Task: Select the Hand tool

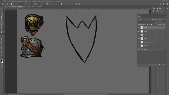Action: (2, 53)
